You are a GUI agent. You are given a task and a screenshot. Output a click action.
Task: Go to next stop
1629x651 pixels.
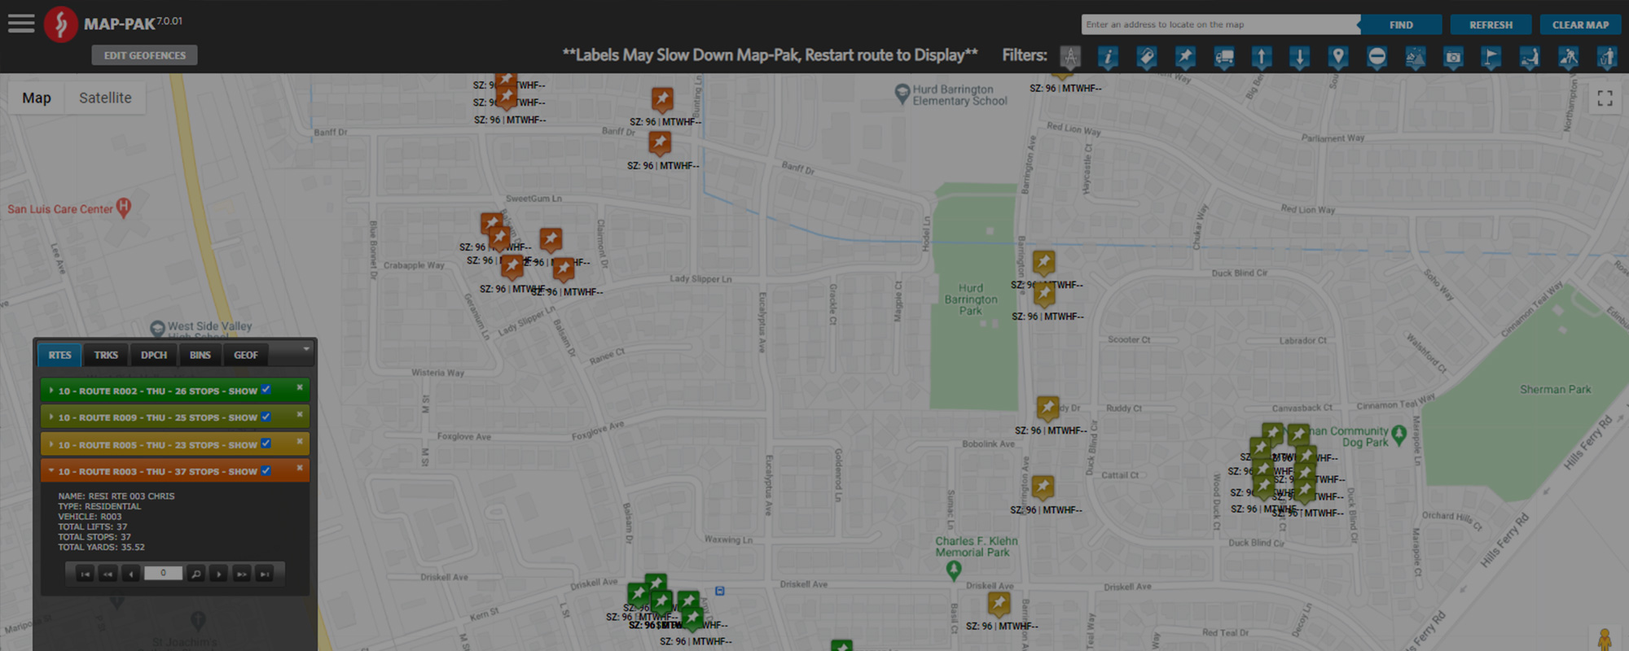[x=218, y=574]
